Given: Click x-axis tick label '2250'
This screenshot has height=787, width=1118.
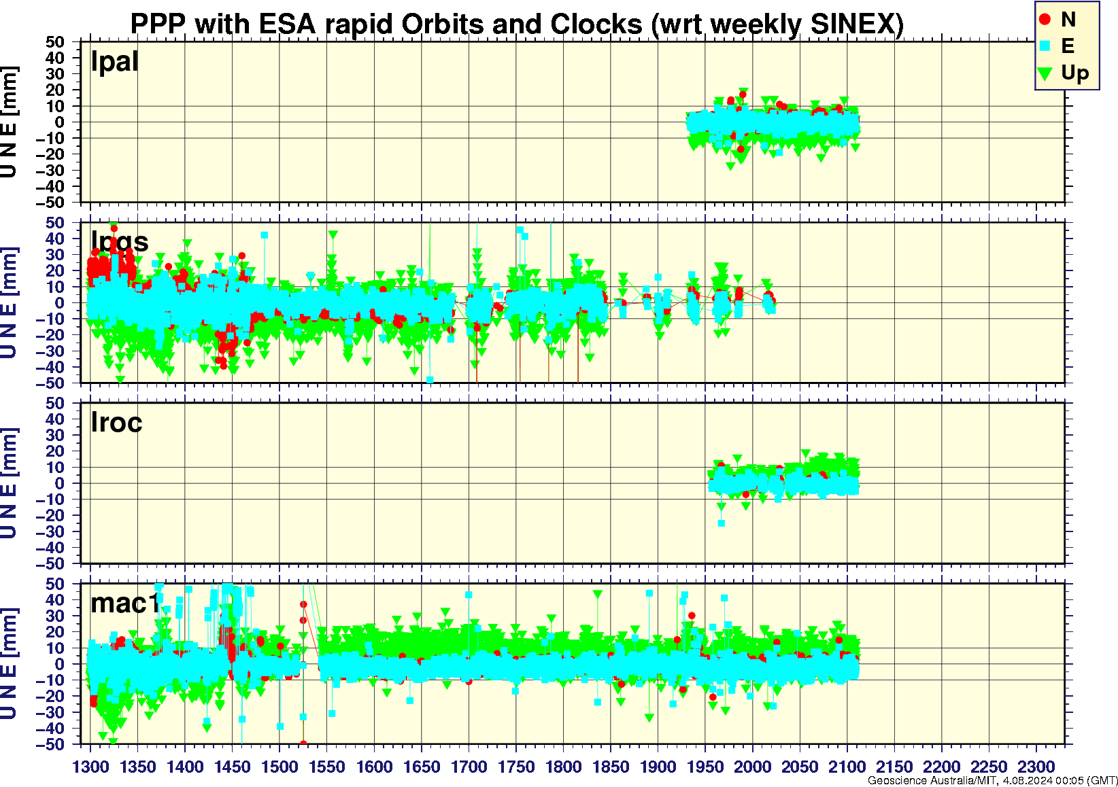Looking at the screenshot, I should tap(989, 767).
